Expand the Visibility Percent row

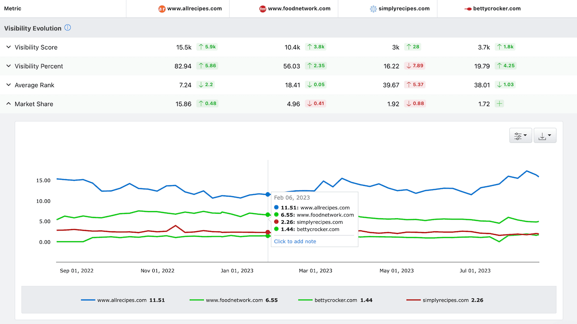(x=8, y=66)
